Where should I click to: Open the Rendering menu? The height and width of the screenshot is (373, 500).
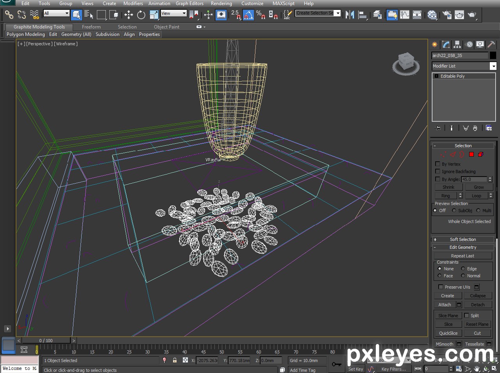[x=221, y=4]
